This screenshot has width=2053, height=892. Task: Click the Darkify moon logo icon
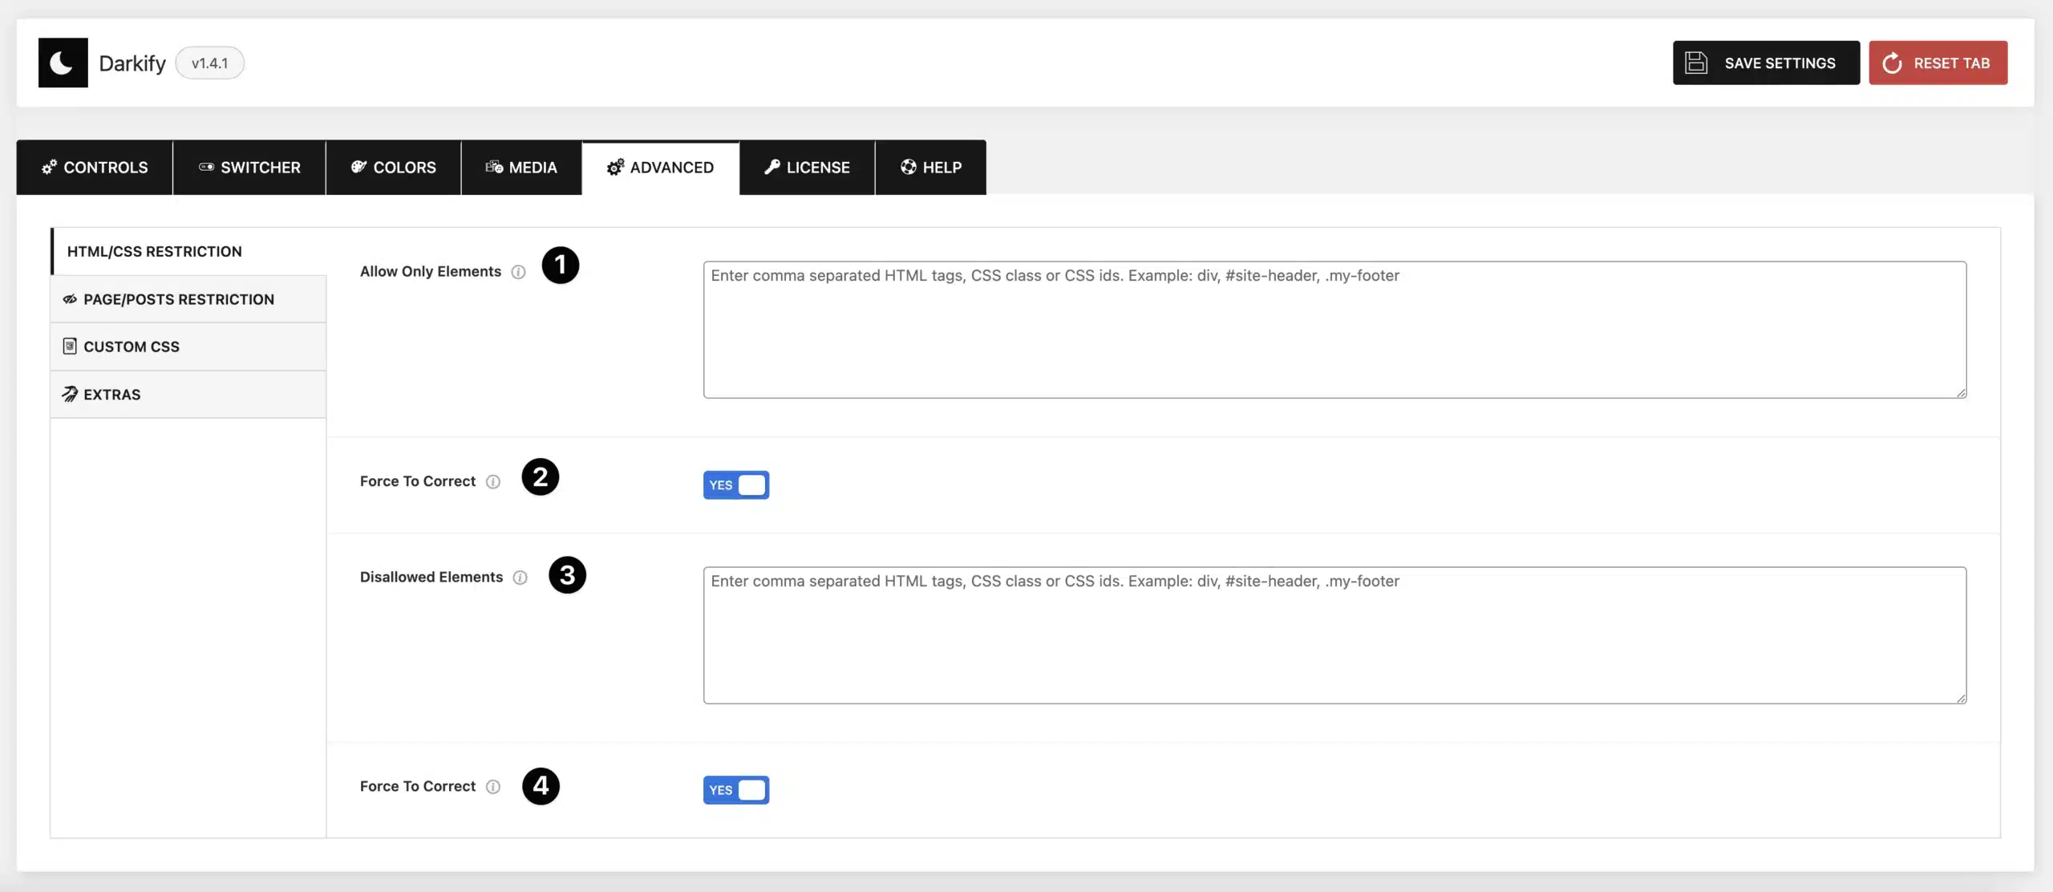(x=63, y=63)
